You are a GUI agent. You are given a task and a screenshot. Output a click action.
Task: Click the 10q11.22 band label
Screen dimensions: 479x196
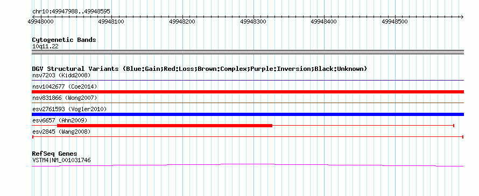[x=45, y=47]
